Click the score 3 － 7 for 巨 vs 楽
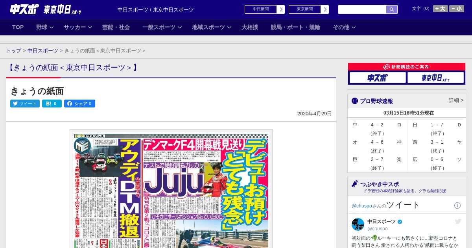 point(377,159)
